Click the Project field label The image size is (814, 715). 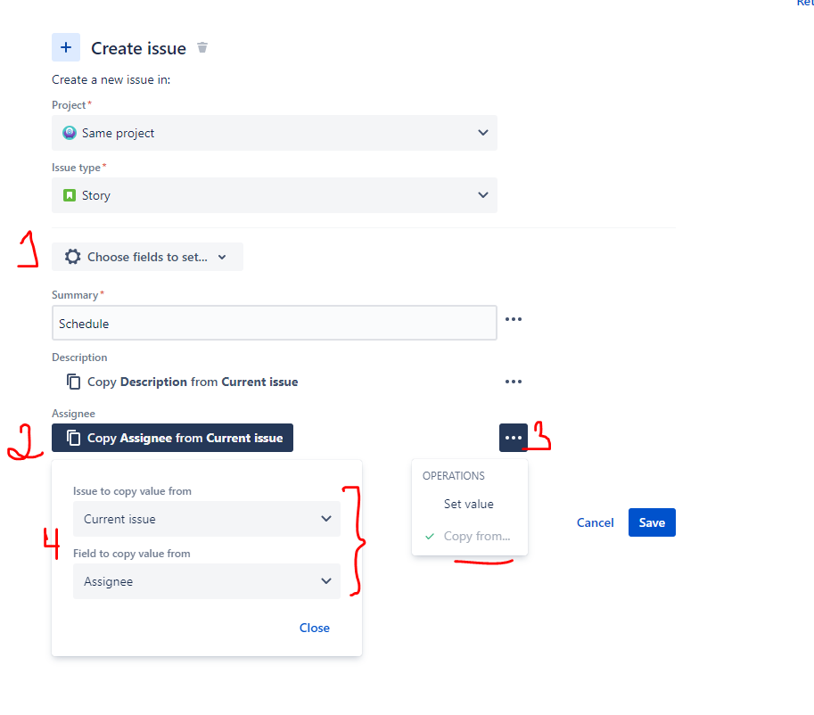(69, 105)
